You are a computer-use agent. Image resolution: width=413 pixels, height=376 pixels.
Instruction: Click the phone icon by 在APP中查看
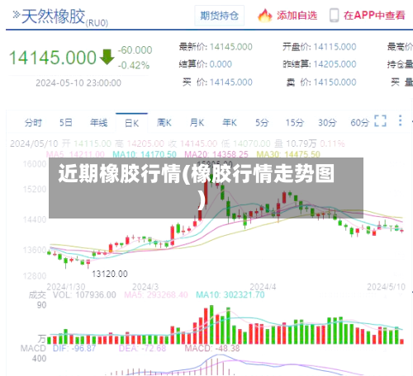(x=334, y=16)
